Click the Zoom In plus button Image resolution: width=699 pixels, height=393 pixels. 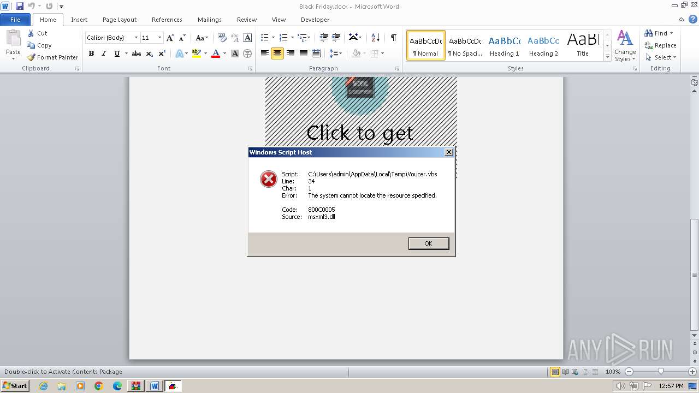click(692, 372)
